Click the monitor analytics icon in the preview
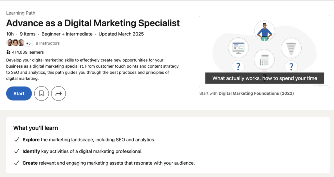 (238, 48)
